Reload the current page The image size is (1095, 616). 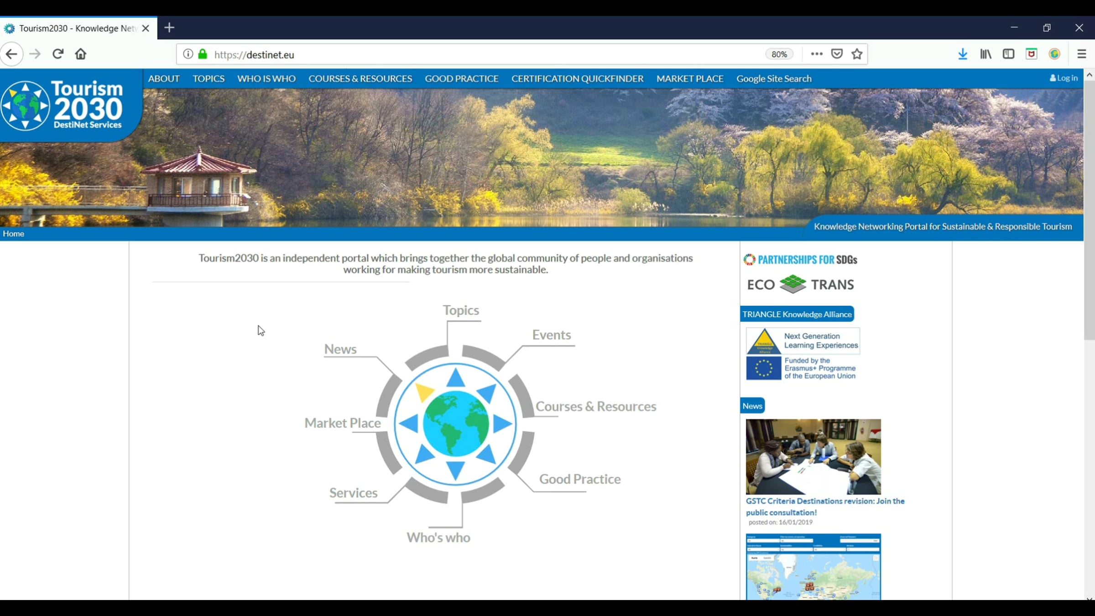point(57,54)
